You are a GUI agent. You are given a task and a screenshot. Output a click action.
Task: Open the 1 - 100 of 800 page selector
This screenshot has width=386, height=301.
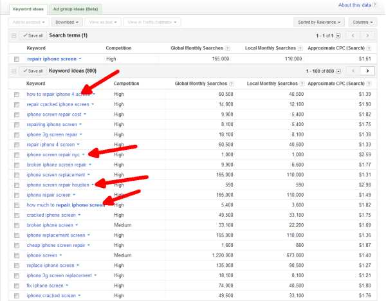(338, 71)
